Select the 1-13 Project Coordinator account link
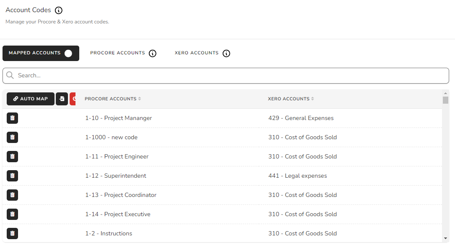The image size is (455, 245). point(120,195)
